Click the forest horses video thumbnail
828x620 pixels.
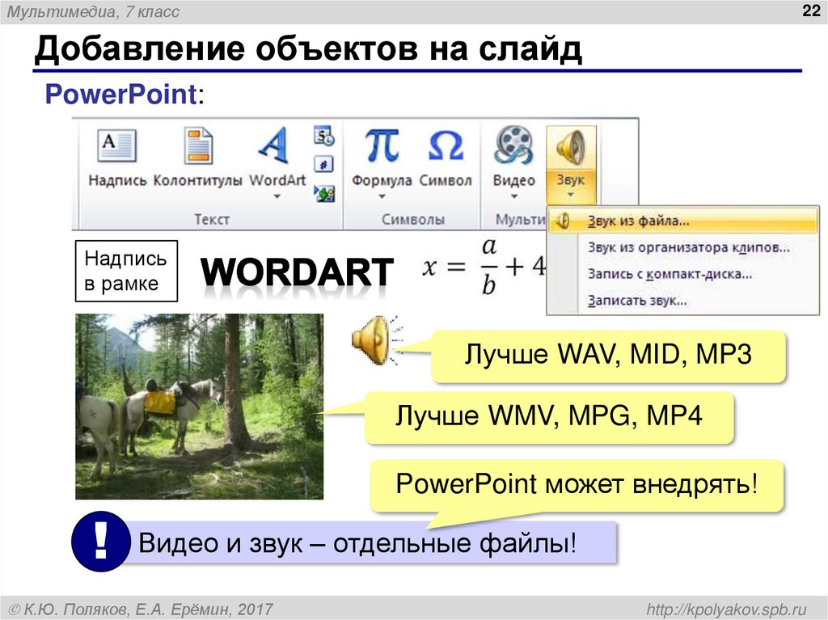pos(199,407)
